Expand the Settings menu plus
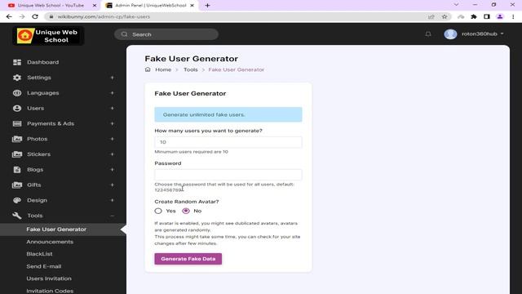The height and width of the screenshot is (294, 522). point(113,78)
